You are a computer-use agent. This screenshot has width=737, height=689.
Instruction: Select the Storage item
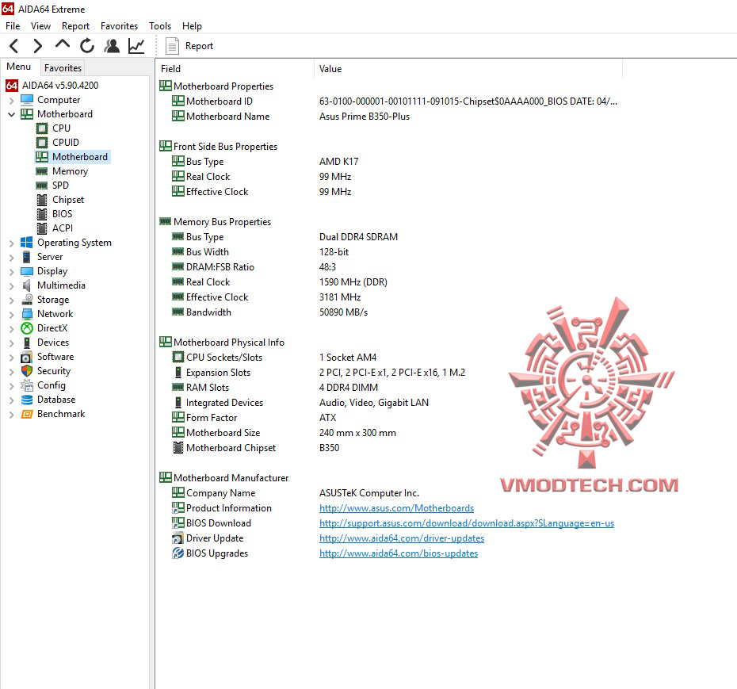45,300
